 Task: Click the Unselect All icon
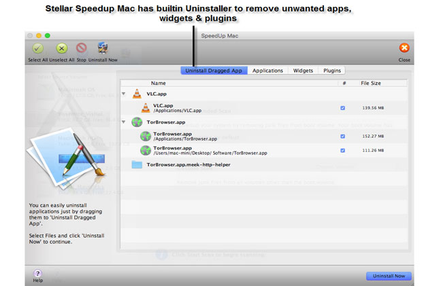61,48
